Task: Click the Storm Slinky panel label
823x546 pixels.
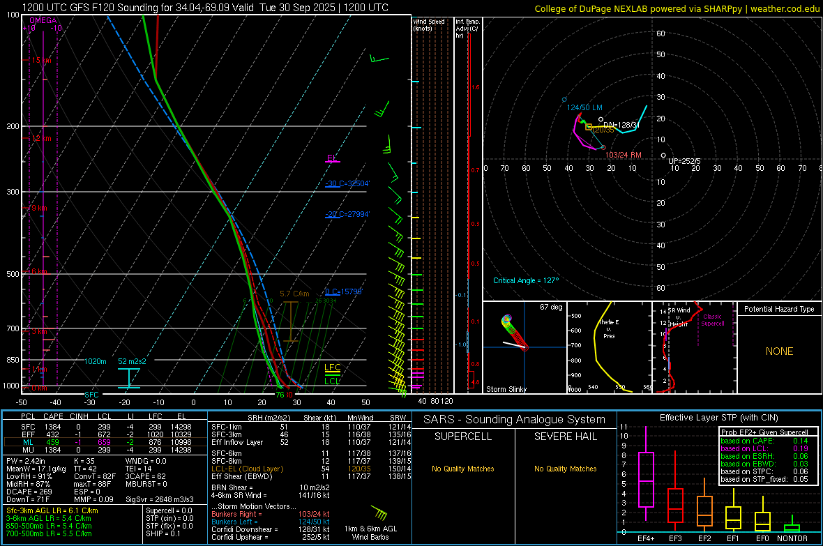Action: 506,389
